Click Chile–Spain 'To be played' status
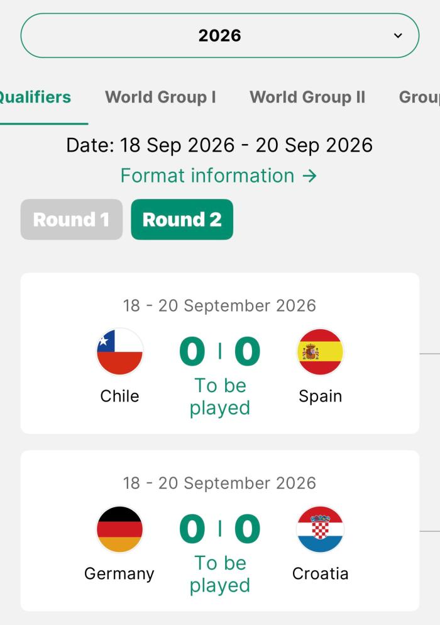 click(219, 397)
